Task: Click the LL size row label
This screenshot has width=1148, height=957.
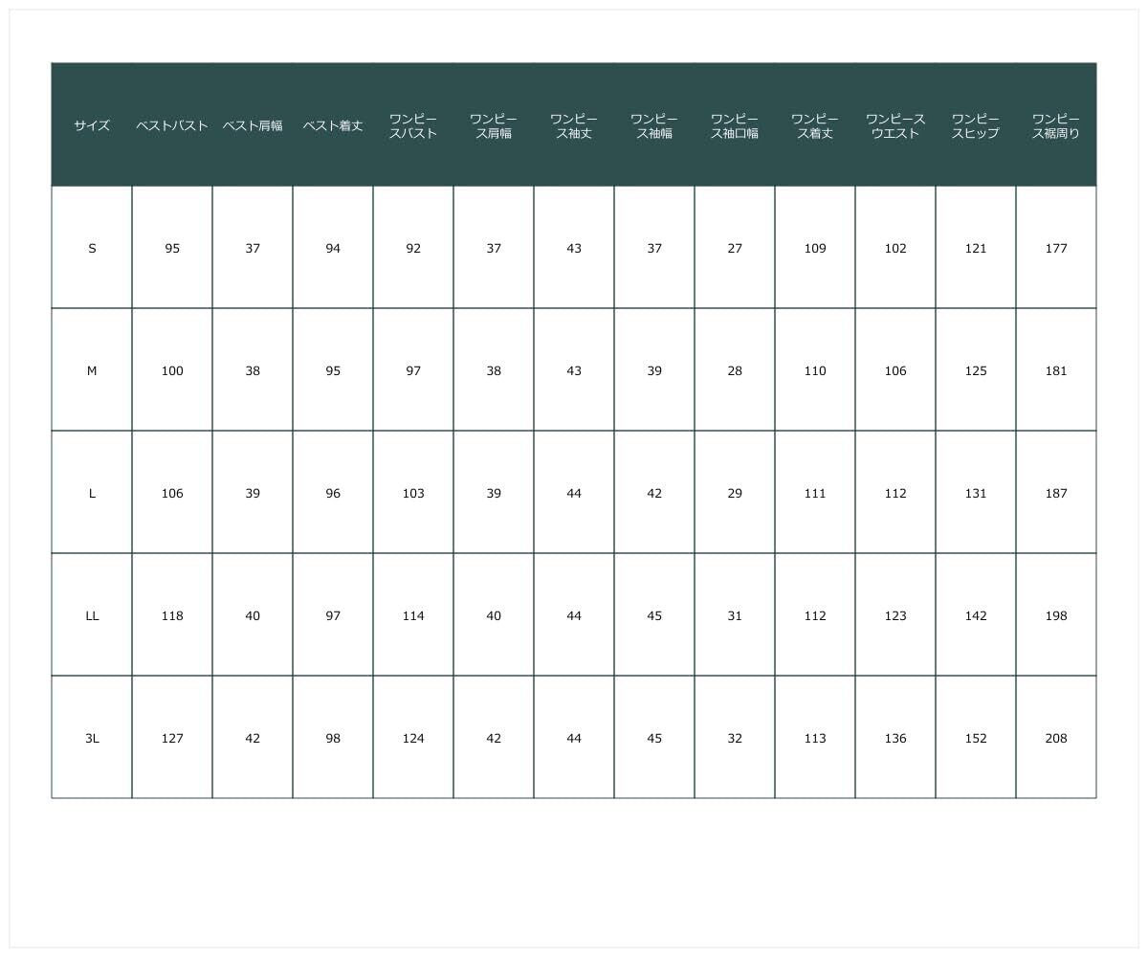Action: [92, 615]
